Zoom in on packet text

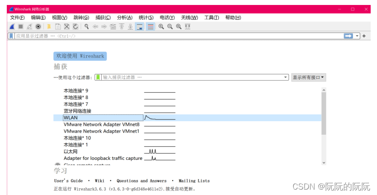161,27
